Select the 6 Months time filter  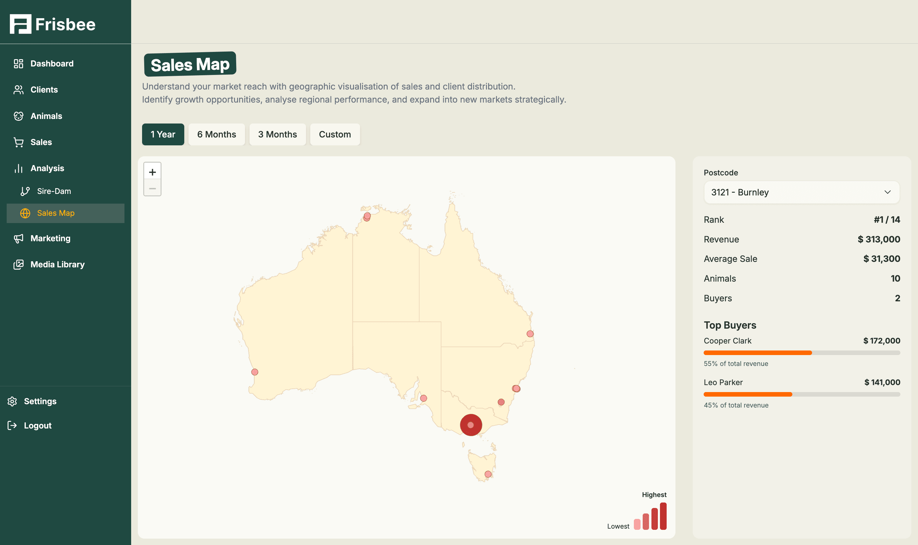[217, 134]
